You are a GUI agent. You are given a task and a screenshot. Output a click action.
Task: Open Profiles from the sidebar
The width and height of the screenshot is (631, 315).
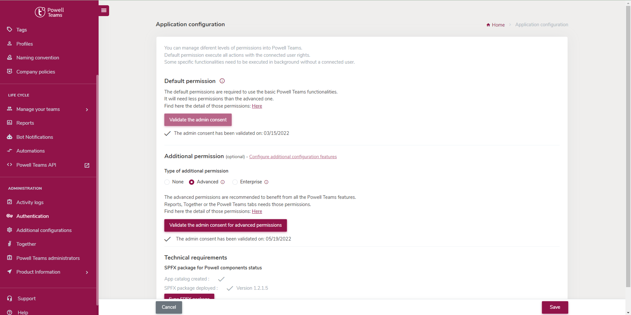(25, 44)
